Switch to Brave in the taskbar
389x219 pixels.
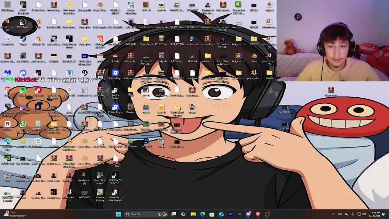click(x=258, y=214)
